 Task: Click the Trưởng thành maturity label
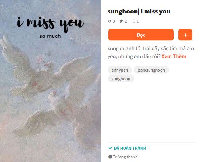(125, 157)
